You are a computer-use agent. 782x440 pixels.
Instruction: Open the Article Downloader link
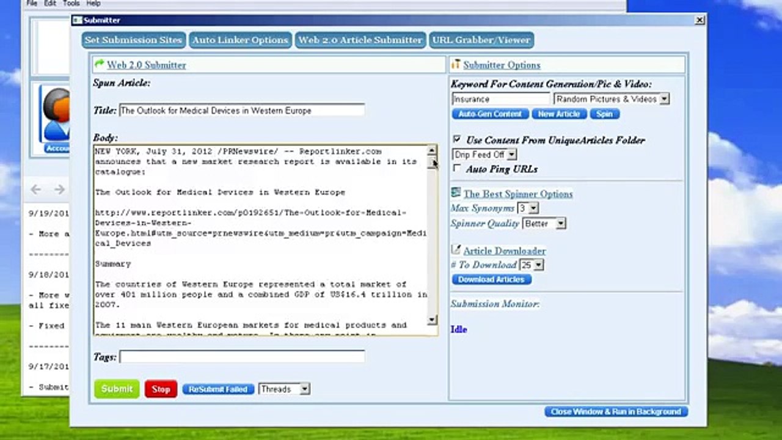pos(505,251)
